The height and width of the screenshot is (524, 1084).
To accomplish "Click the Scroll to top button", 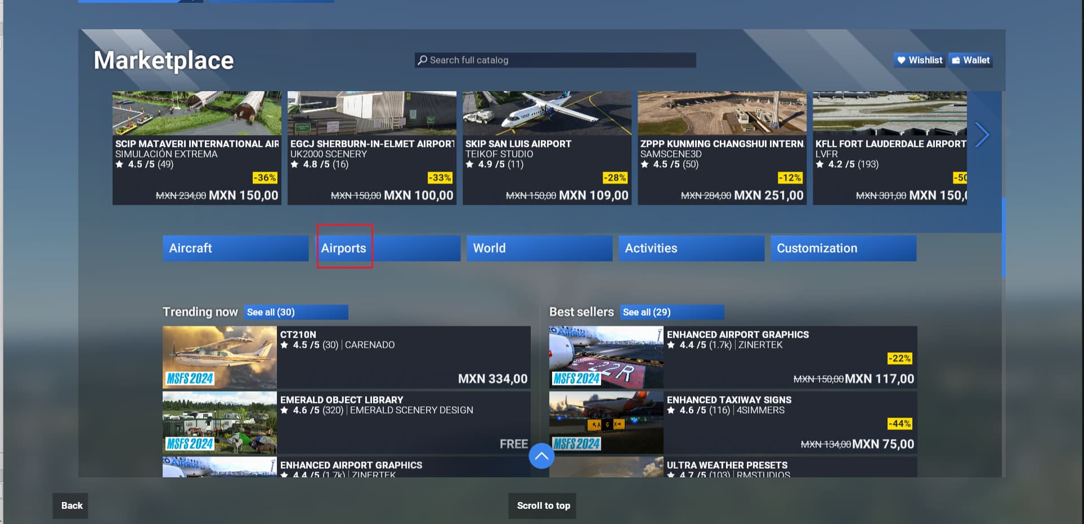I will [543, 505].
